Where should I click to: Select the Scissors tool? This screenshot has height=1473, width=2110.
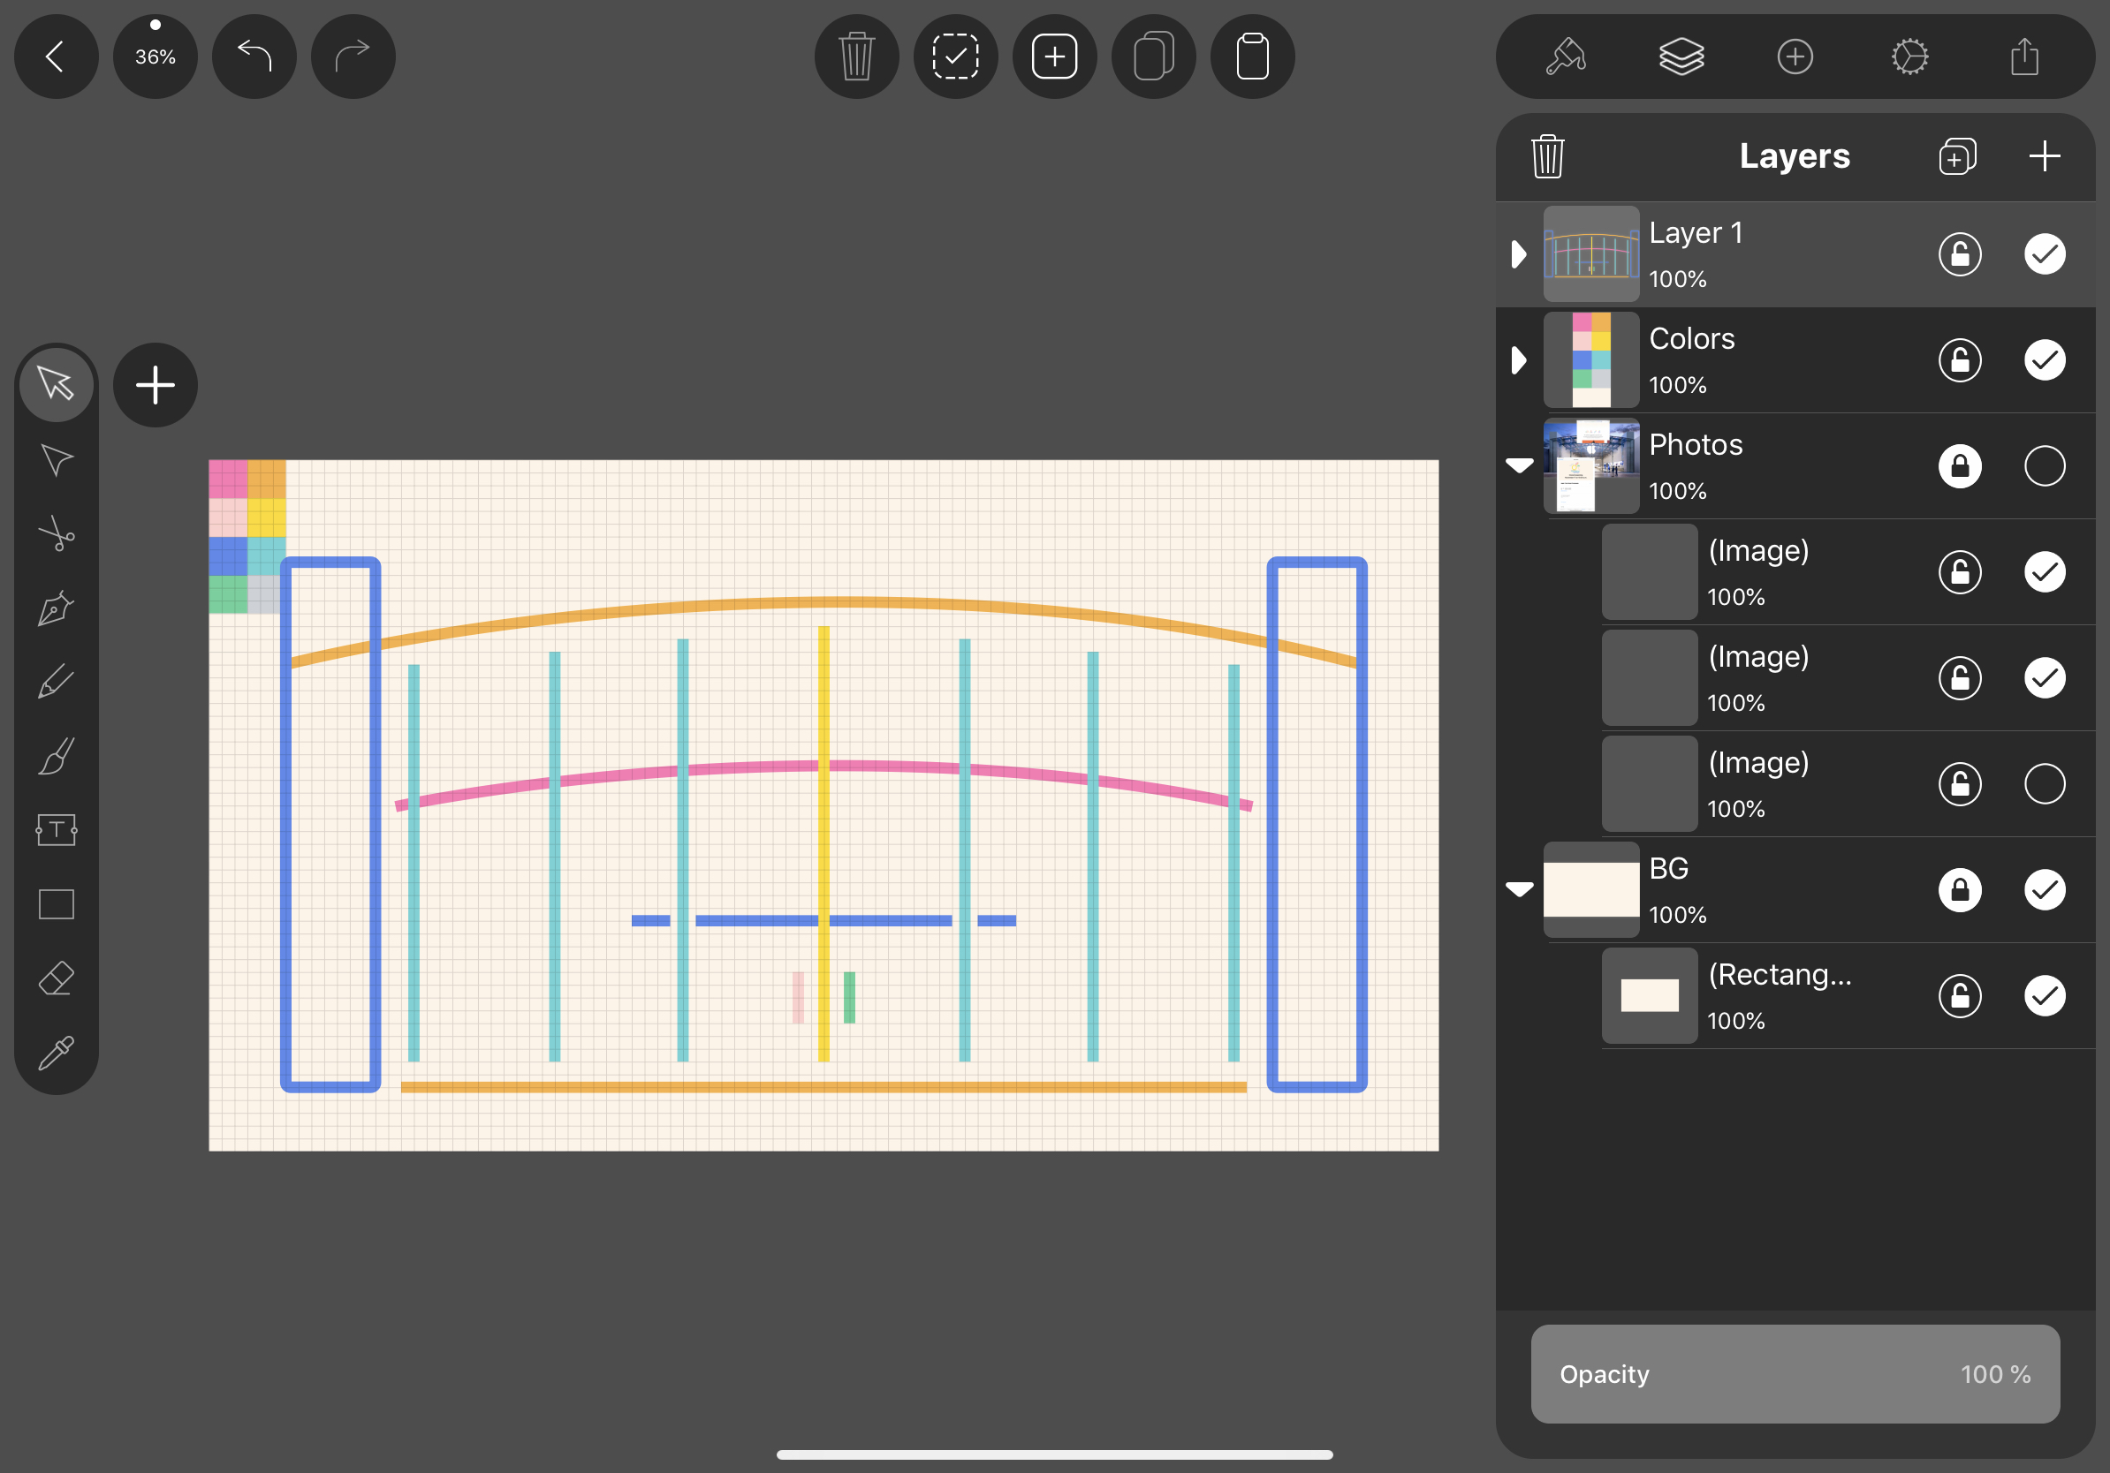tap(56, 533)
